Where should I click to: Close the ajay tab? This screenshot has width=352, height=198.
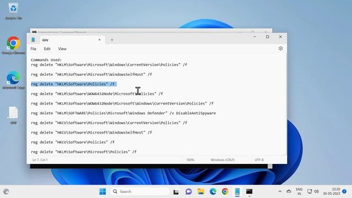pos(100,40)
